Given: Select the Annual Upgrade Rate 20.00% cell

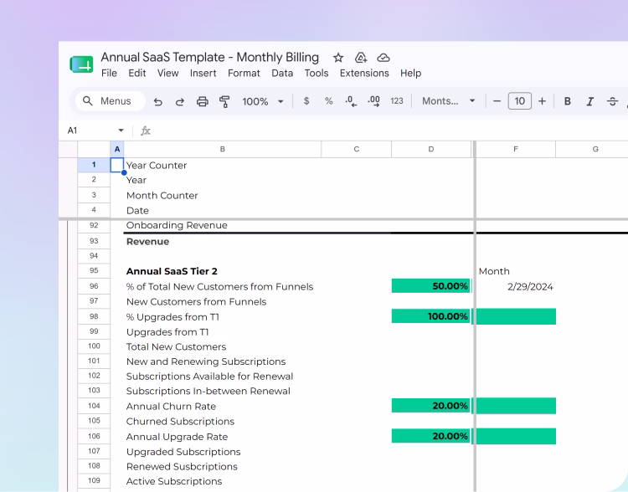Looking at the screenshot, I should pyautogui.click(x=431, y=436).
